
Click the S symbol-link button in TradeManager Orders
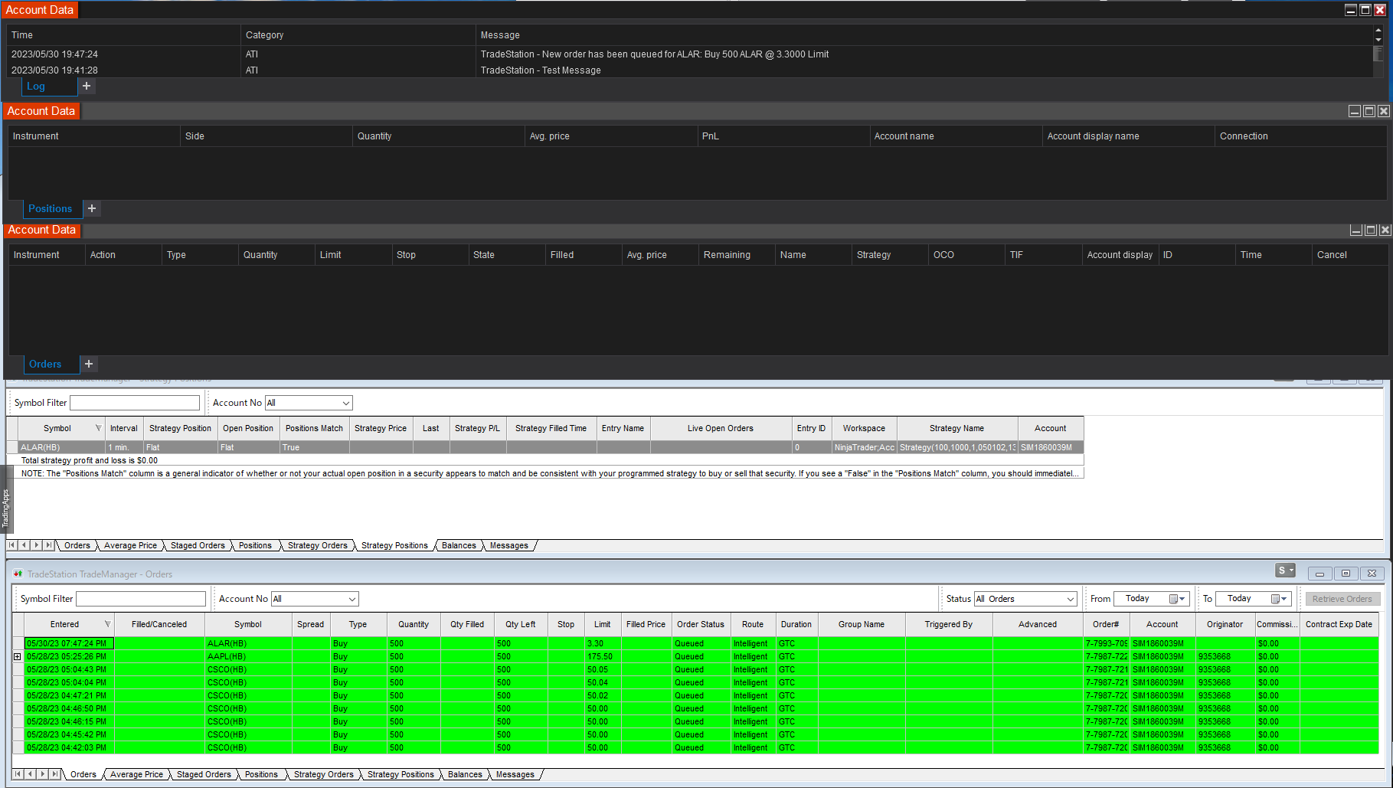[1284, 571]
